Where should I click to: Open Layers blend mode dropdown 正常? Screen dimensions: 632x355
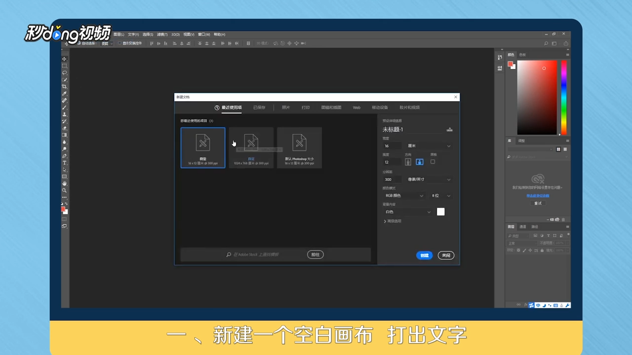click(x=521, y=243)
